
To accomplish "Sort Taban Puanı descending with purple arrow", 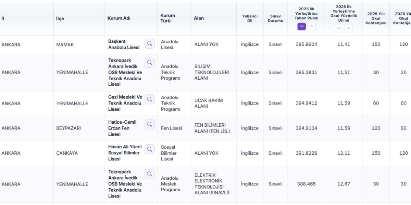I will point(301,27).
